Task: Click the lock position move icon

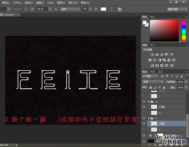Action: click(160, 88)
